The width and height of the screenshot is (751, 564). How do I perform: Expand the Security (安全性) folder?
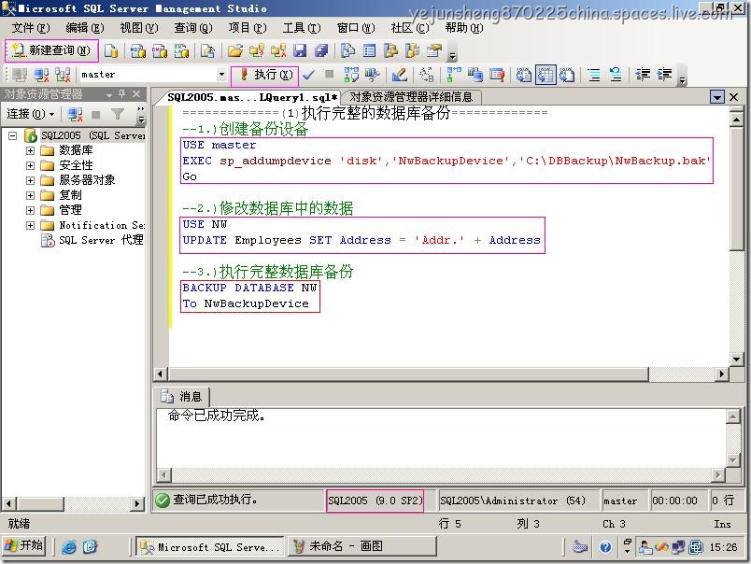30,165
